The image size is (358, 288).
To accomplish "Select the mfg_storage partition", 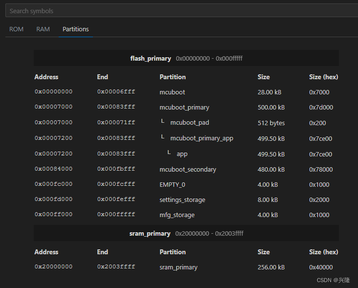I will pos(177,215).
